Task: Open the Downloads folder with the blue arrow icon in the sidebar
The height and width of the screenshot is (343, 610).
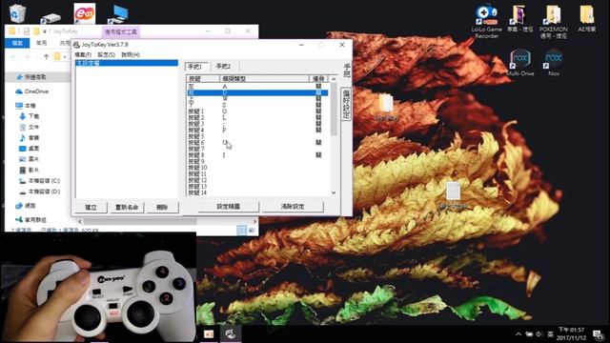Action: coord(33,116)
